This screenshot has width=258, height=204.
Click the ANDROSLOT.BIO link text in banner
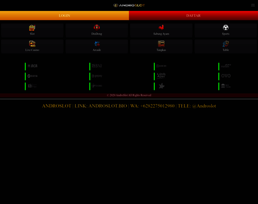(108, 106)
